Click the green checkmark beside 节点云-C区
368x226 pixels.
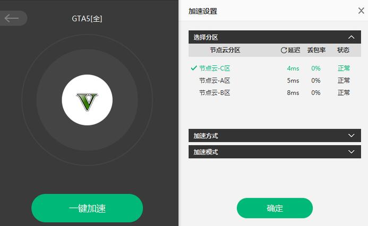coord(194,68)
